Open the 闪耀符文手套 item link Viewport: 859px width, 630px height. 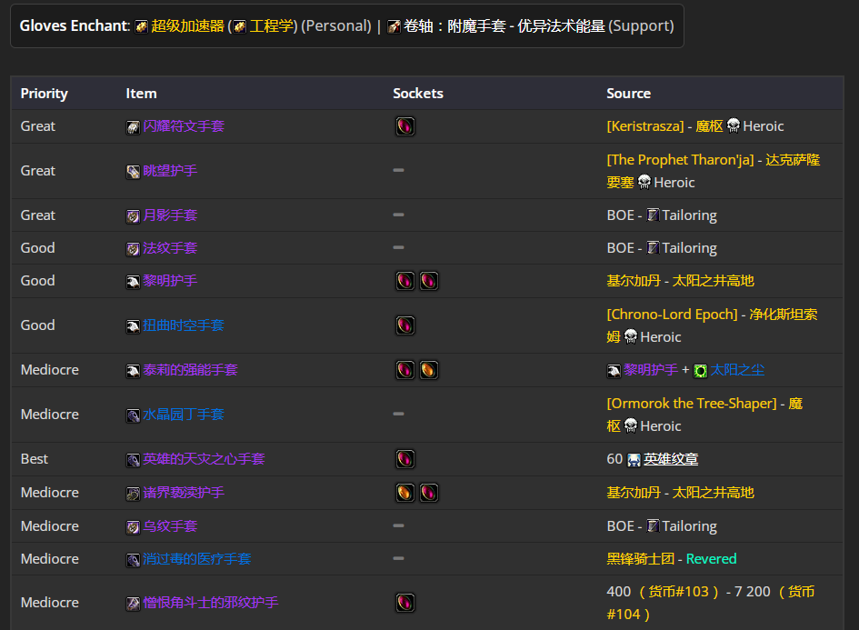pyautogui.click(x=184, y=126)
